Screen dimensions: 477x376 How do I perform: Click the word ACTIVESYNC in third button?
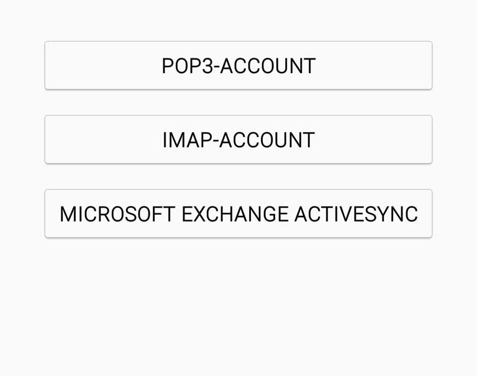[x=357, y=214]
